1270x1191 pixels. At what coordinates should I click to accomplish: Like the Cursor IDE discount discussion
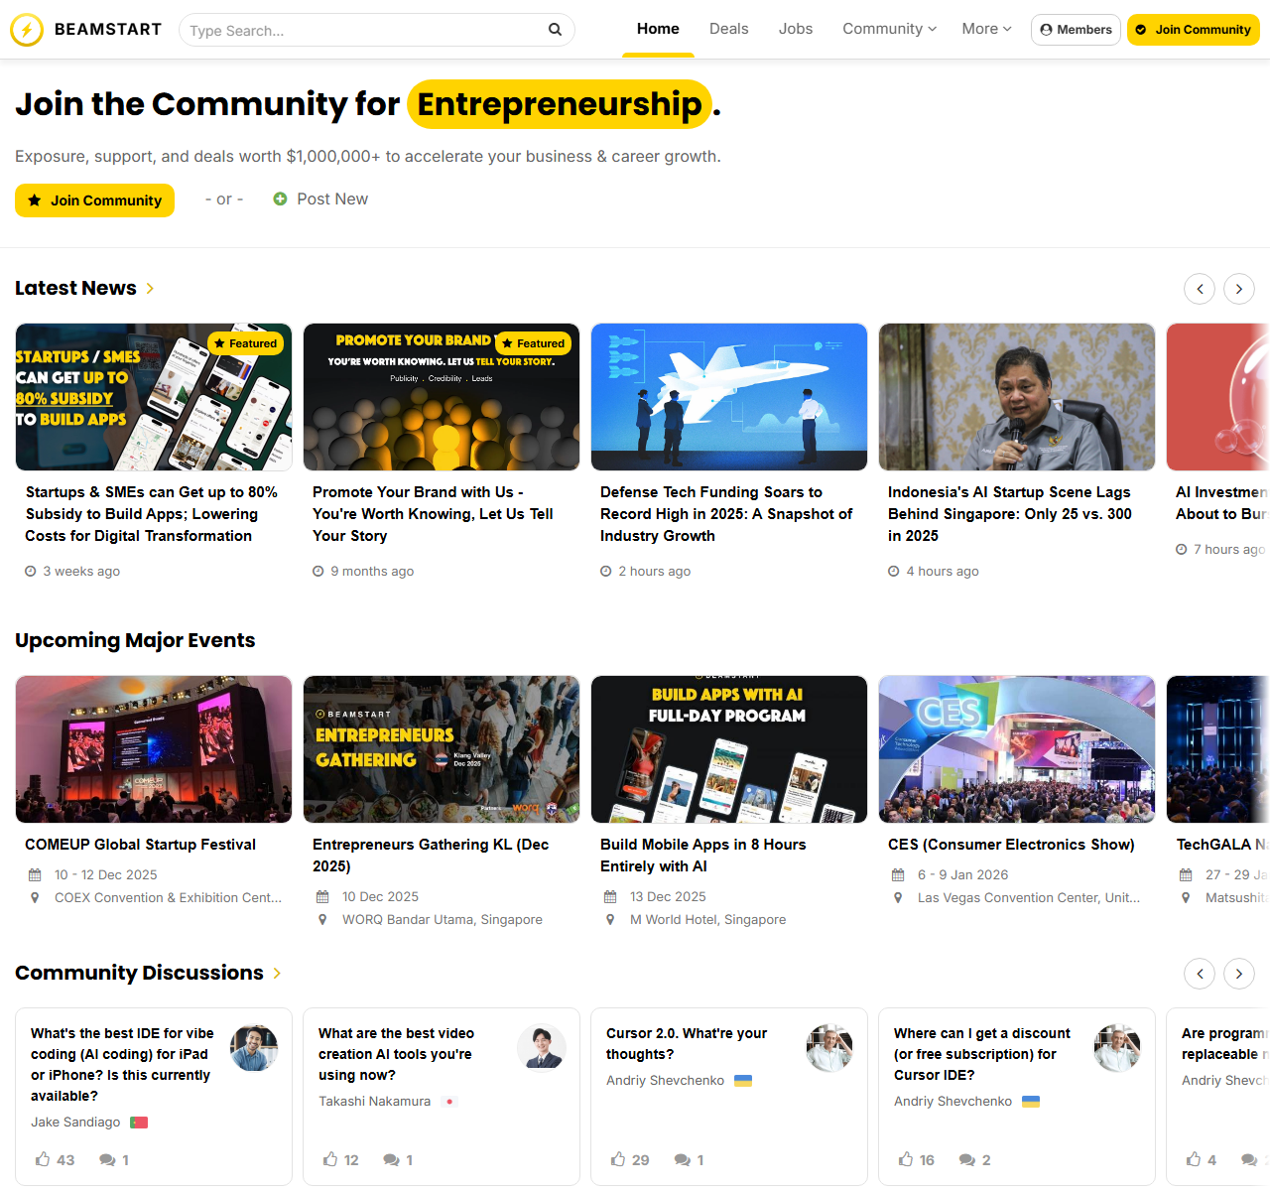tap(906, 1159)
